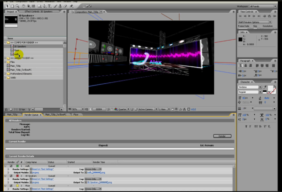282x192 pixels.
Task: Switch to Main_720p_forSlowPC tab
Action: pyautogui.click(x=56, y=115)
